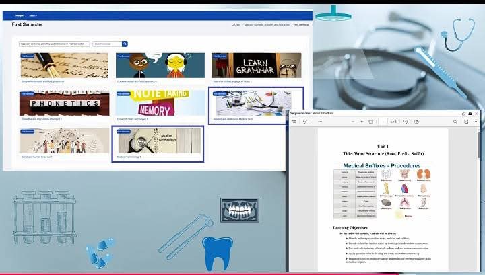This screenshot has height=275, width=485.
Task: Open draw tool options dropdown arrow
Action: pos(311,122)
